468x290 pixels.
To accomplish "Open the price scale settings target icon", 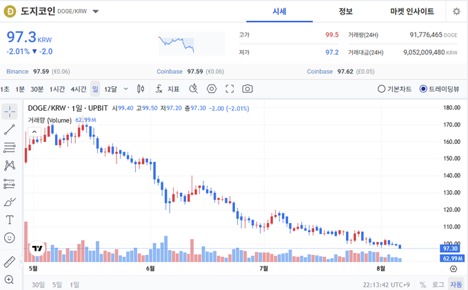I will coord(454,269).
